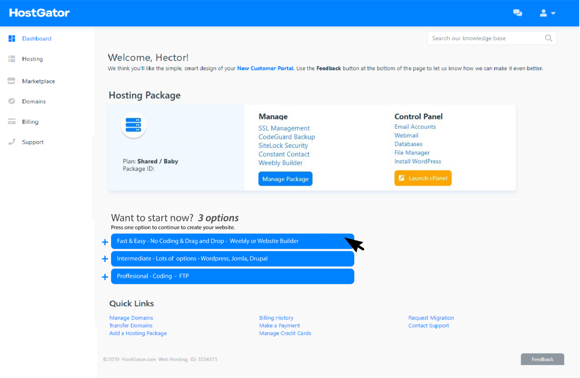Expand the Intermediate option plus
Viewport: 580px width, 378px height.
pyautogui.click(x=105, y=259)
